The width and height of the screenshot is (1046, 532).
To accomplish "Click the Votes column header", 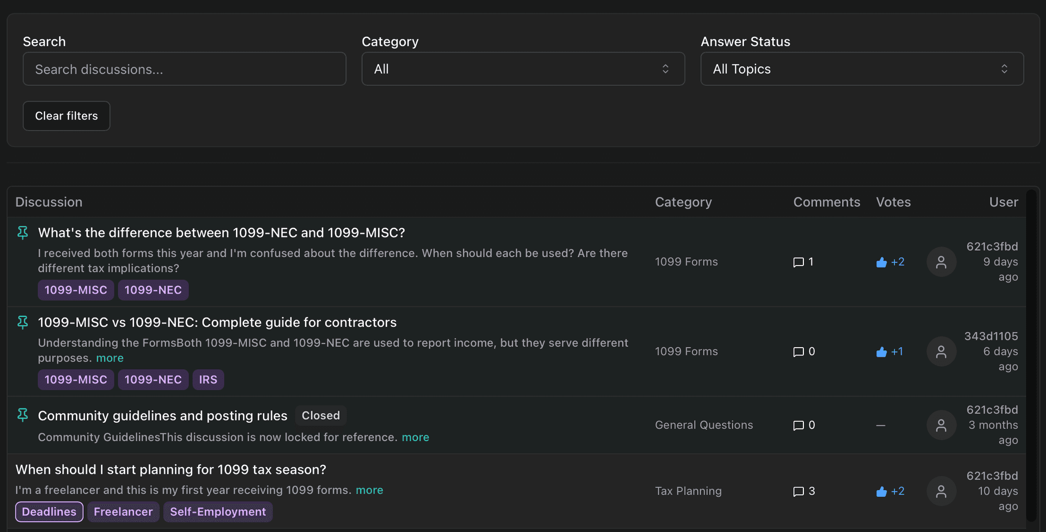I will 893,202.
